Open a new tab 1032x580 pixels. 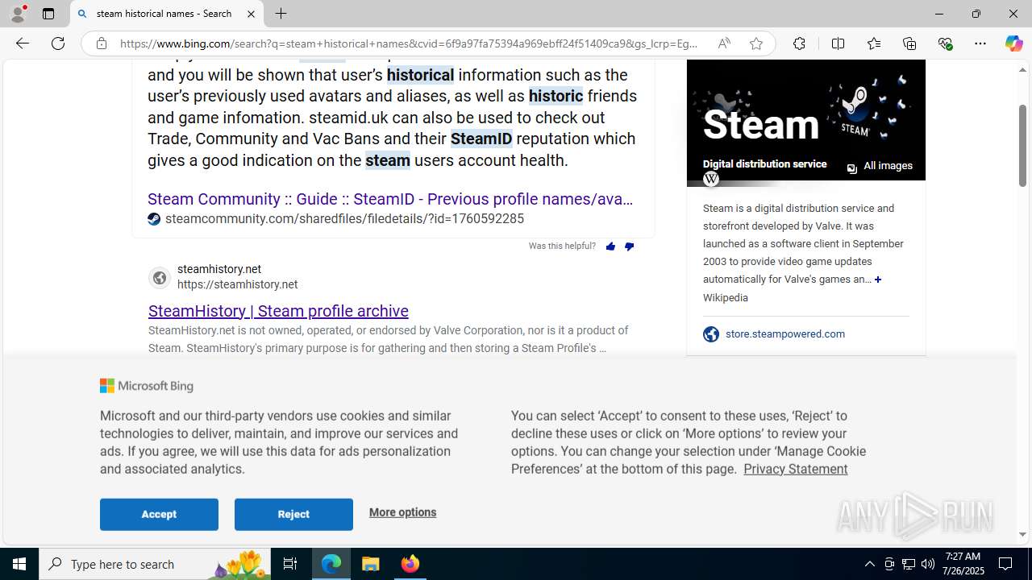[x=281, y=14]
